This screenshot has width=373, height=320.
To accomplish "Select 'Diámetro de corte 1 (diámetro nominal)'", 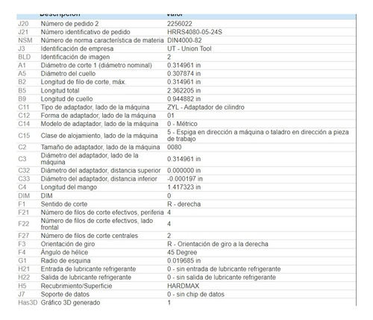I will coord(96,66).
